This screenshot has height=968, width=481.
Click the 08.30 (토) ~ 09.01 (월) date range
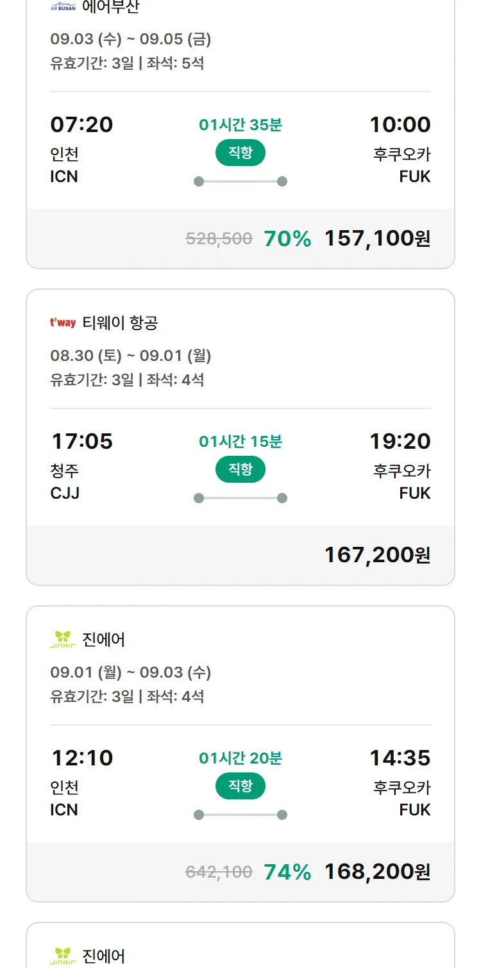pos(131,356)
